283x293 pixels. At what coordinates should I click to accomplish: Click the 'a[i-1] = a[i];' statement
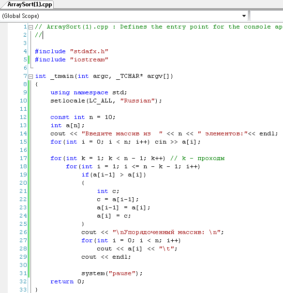tap(123, 207)
